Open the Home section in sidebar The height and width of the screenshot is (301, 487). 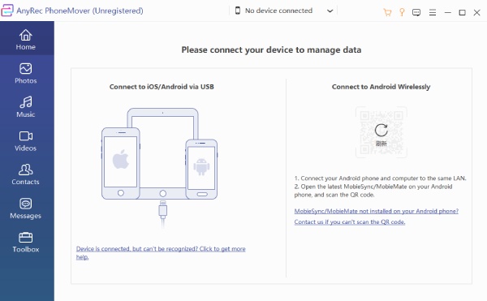click(26, 39)
